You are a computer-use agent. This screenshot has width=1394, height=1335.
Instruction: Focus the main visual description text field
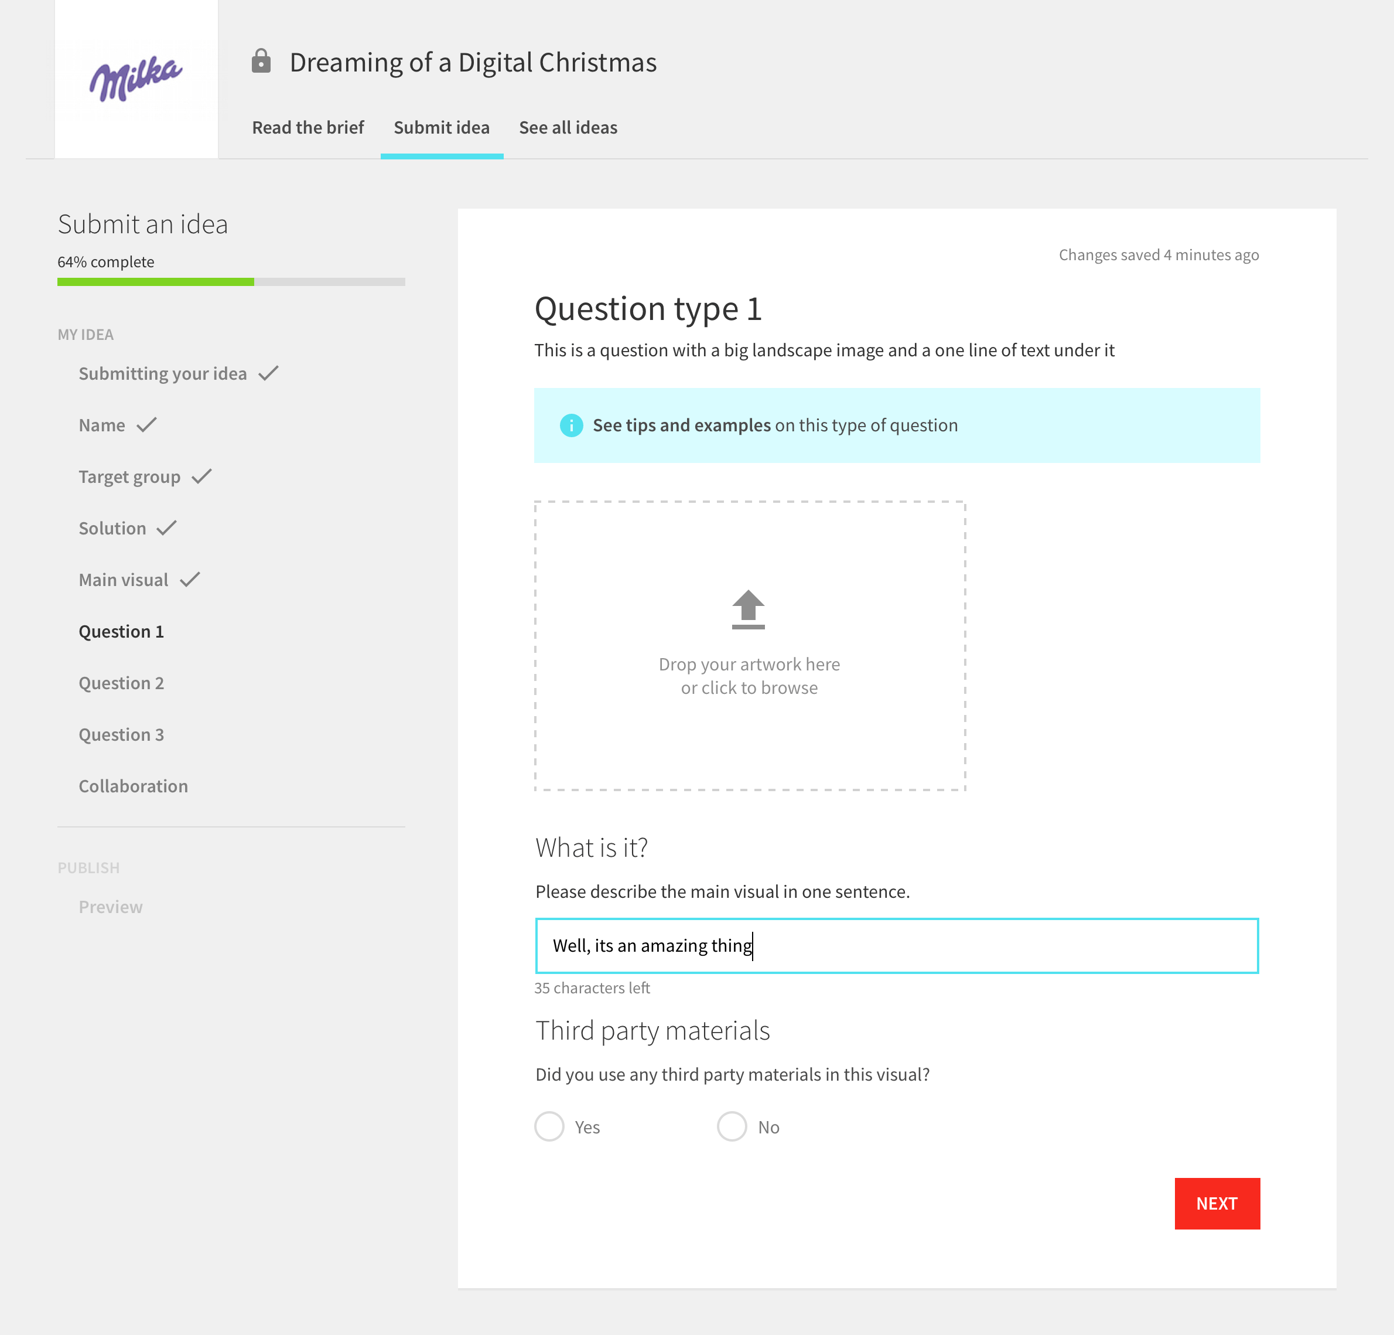tap(896, 946)
